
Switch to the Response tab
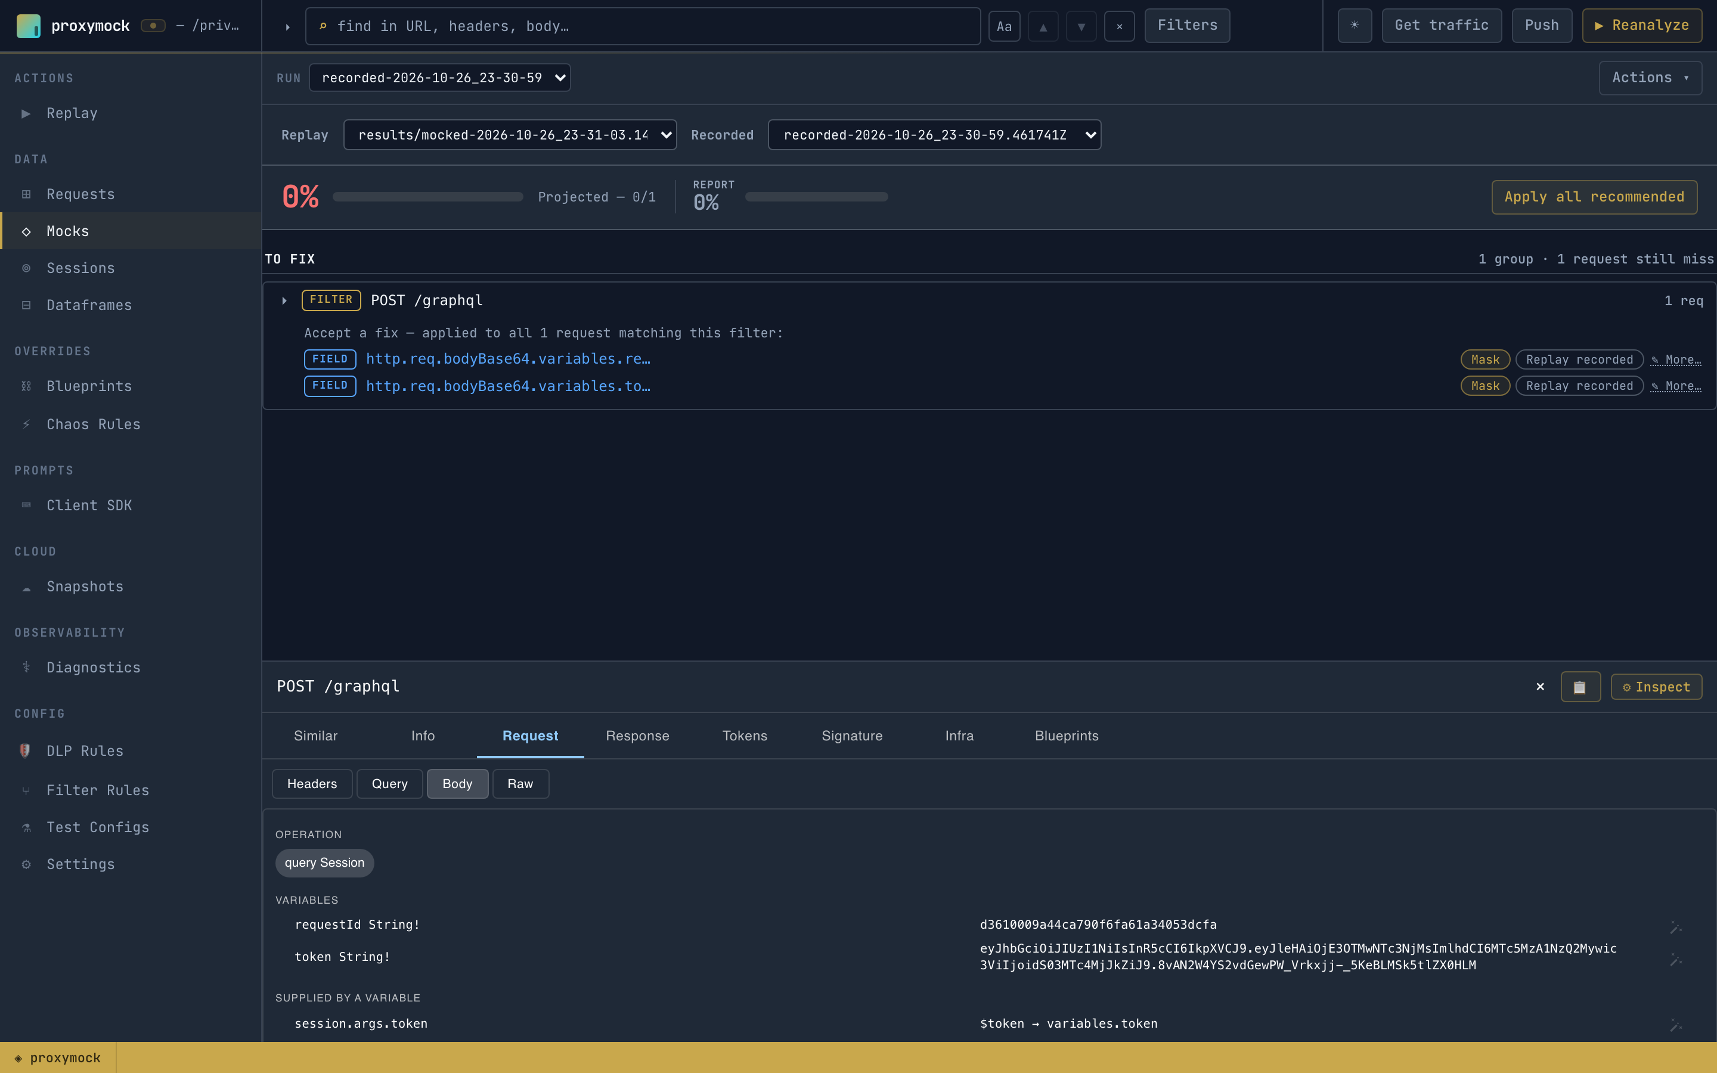tap(637, 736)
